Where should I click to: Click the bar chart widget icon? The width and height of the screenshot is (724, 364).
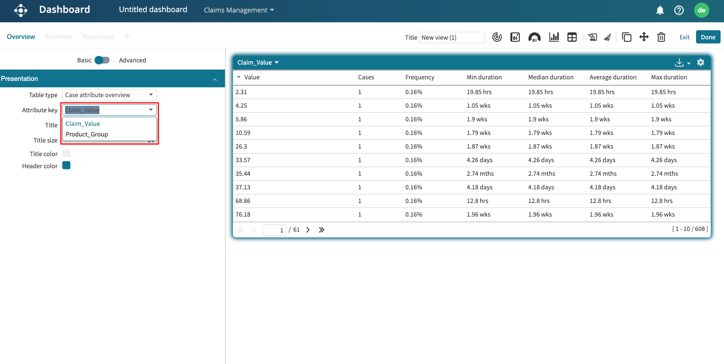(x=554, y=37)
